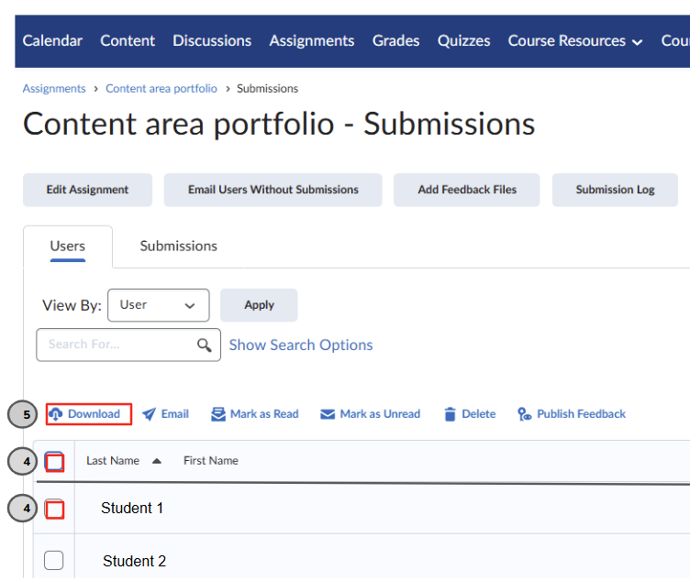The image size is (690, 581).
Task: Click the Last Name sort arrow
Action: 157,461
